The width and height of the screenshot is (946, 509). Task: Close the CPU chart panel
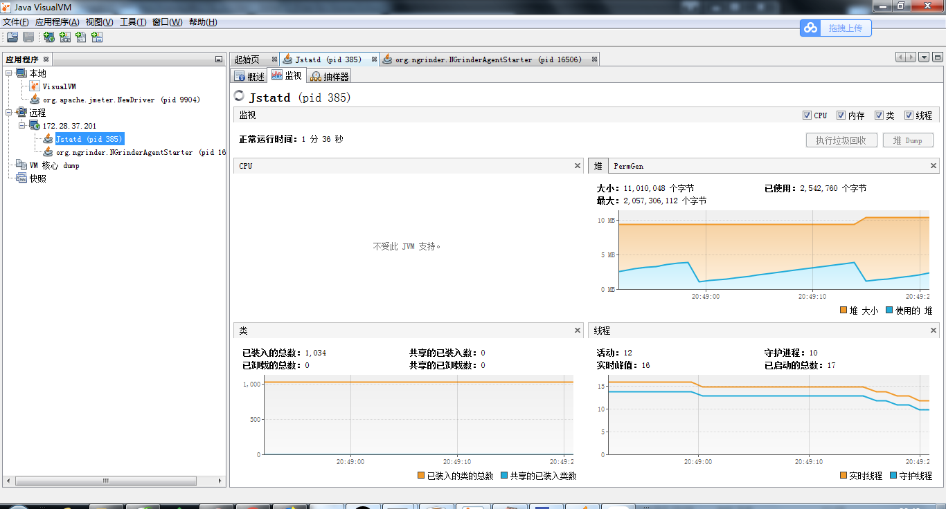[578, 166]
